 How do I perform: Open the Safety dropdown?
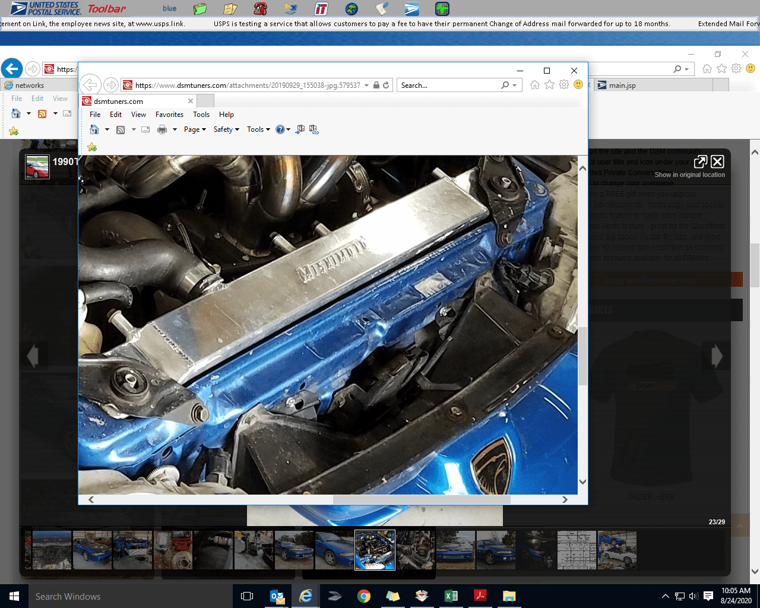pos(226,129)
